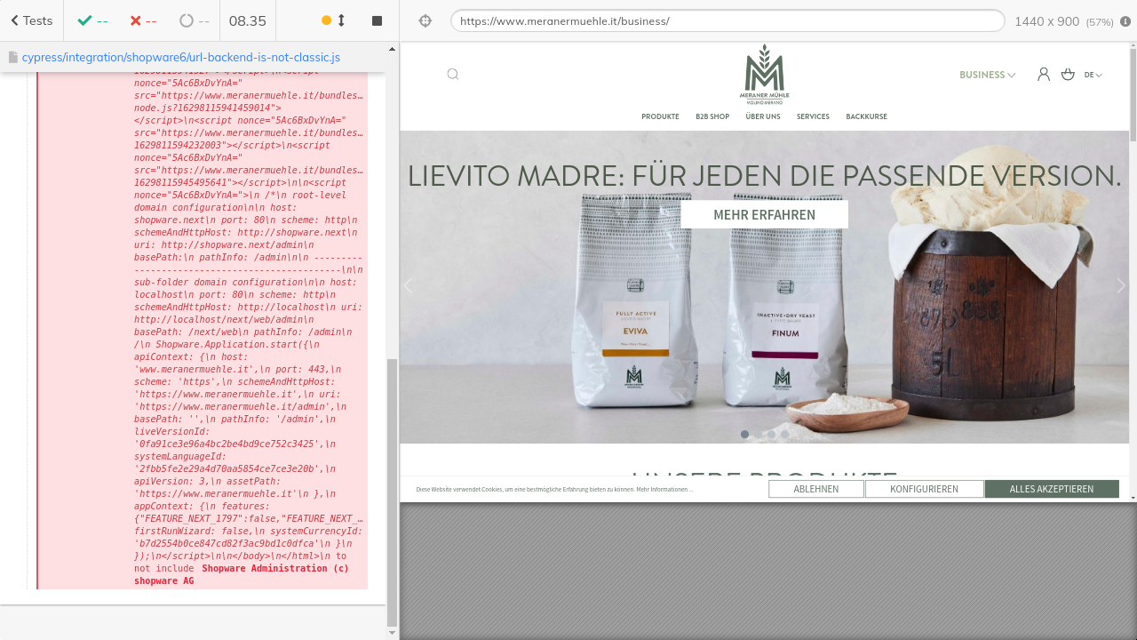Open the PRODUKTE menu item
1137x640 pixels.
point(660,116)
